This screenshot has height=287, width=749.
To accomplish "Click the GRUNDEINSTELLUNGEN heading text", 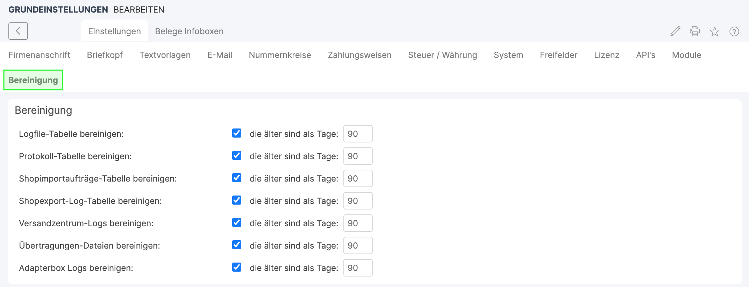I will [x=58, y=9].
